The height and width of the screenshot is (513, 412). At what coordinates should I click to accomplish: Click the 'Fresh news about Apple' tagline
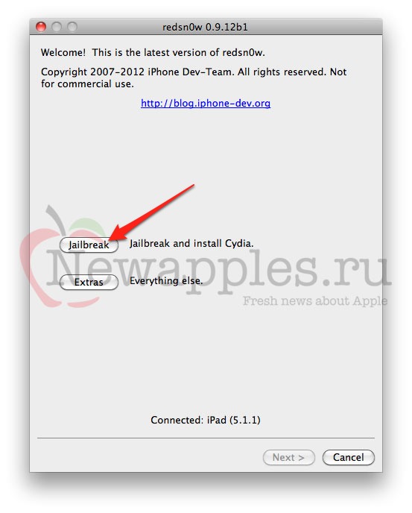(315, 301)
